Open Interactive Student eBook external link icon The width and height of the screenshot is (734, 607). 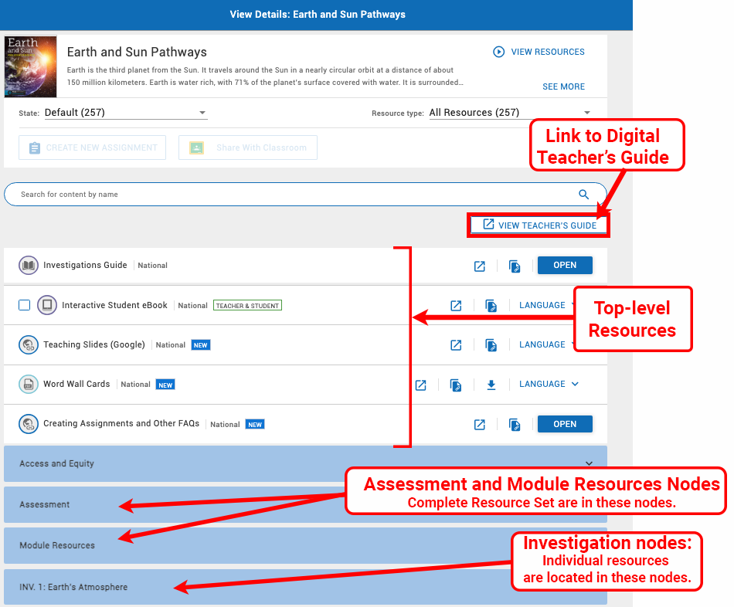point(456,305)
